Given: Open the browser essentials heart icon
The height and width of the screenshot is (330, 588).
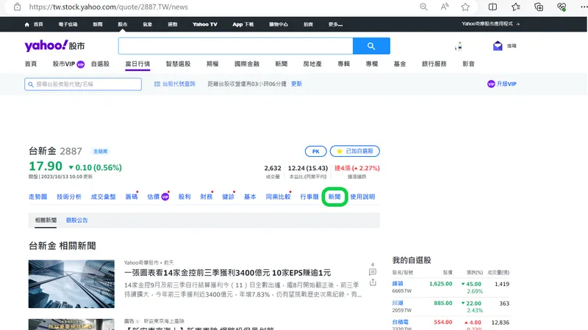Looking at the screenshot, I should pos(562,7).
